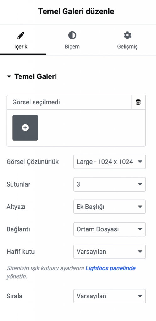
Task: Click the plus icon to add images
Action: [x=25, y=128]
